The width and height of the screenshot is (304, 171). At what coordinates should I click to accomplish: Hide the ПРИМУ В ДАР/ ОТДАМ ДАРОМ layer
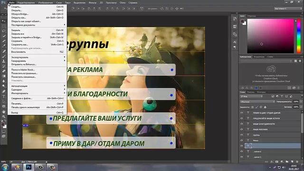pos(242,113)
